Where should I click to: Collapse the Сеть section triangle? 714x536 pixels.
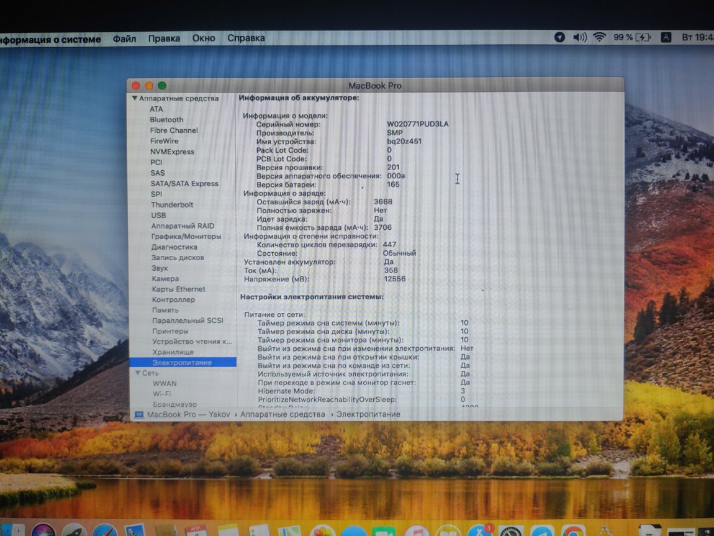point(137,373)
